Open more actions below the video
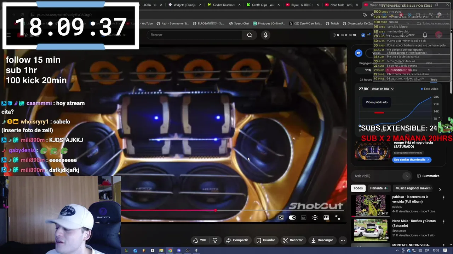 point(343,240)
